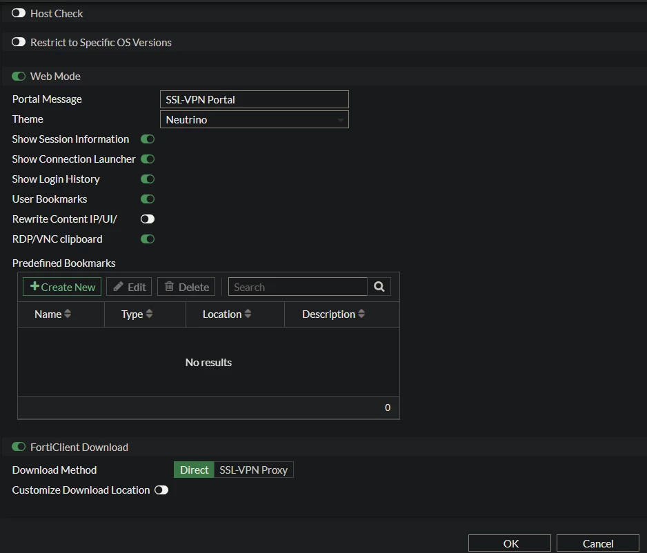Screen dimensions: 647x553
Task: Turn off Show Session Information
Action: coord(148,139)
